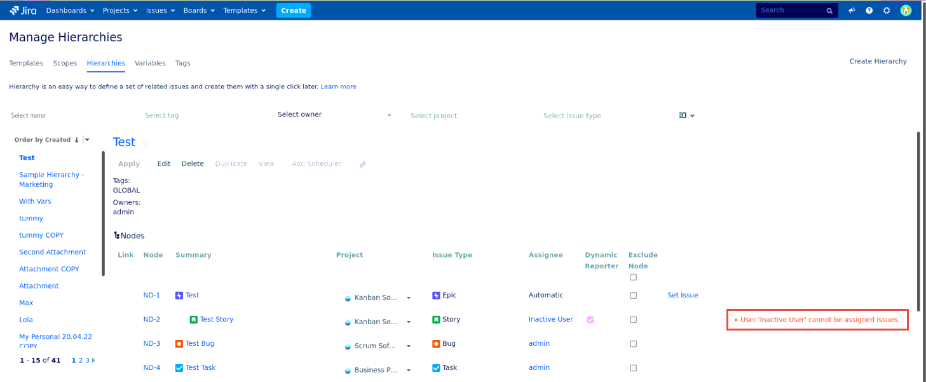926x382 pixels.
Task: Expand the Select owner dropdown
Action: (389, 116)
